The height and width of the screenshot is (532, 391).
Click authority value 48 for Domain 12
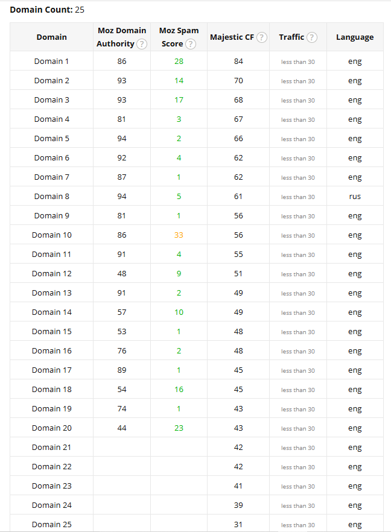click(x=122, y=274)
